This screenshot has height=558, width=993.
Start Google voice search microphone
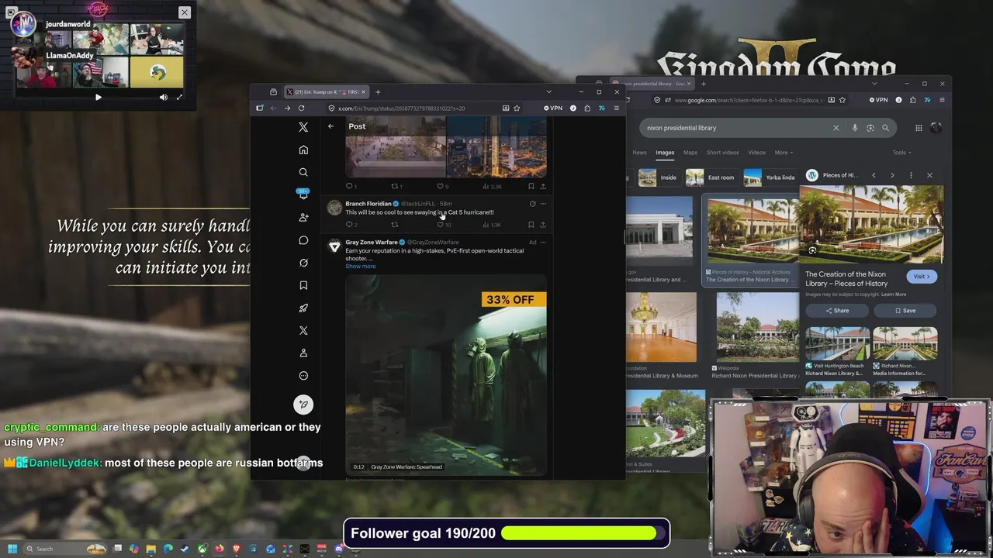coord(855,128)
